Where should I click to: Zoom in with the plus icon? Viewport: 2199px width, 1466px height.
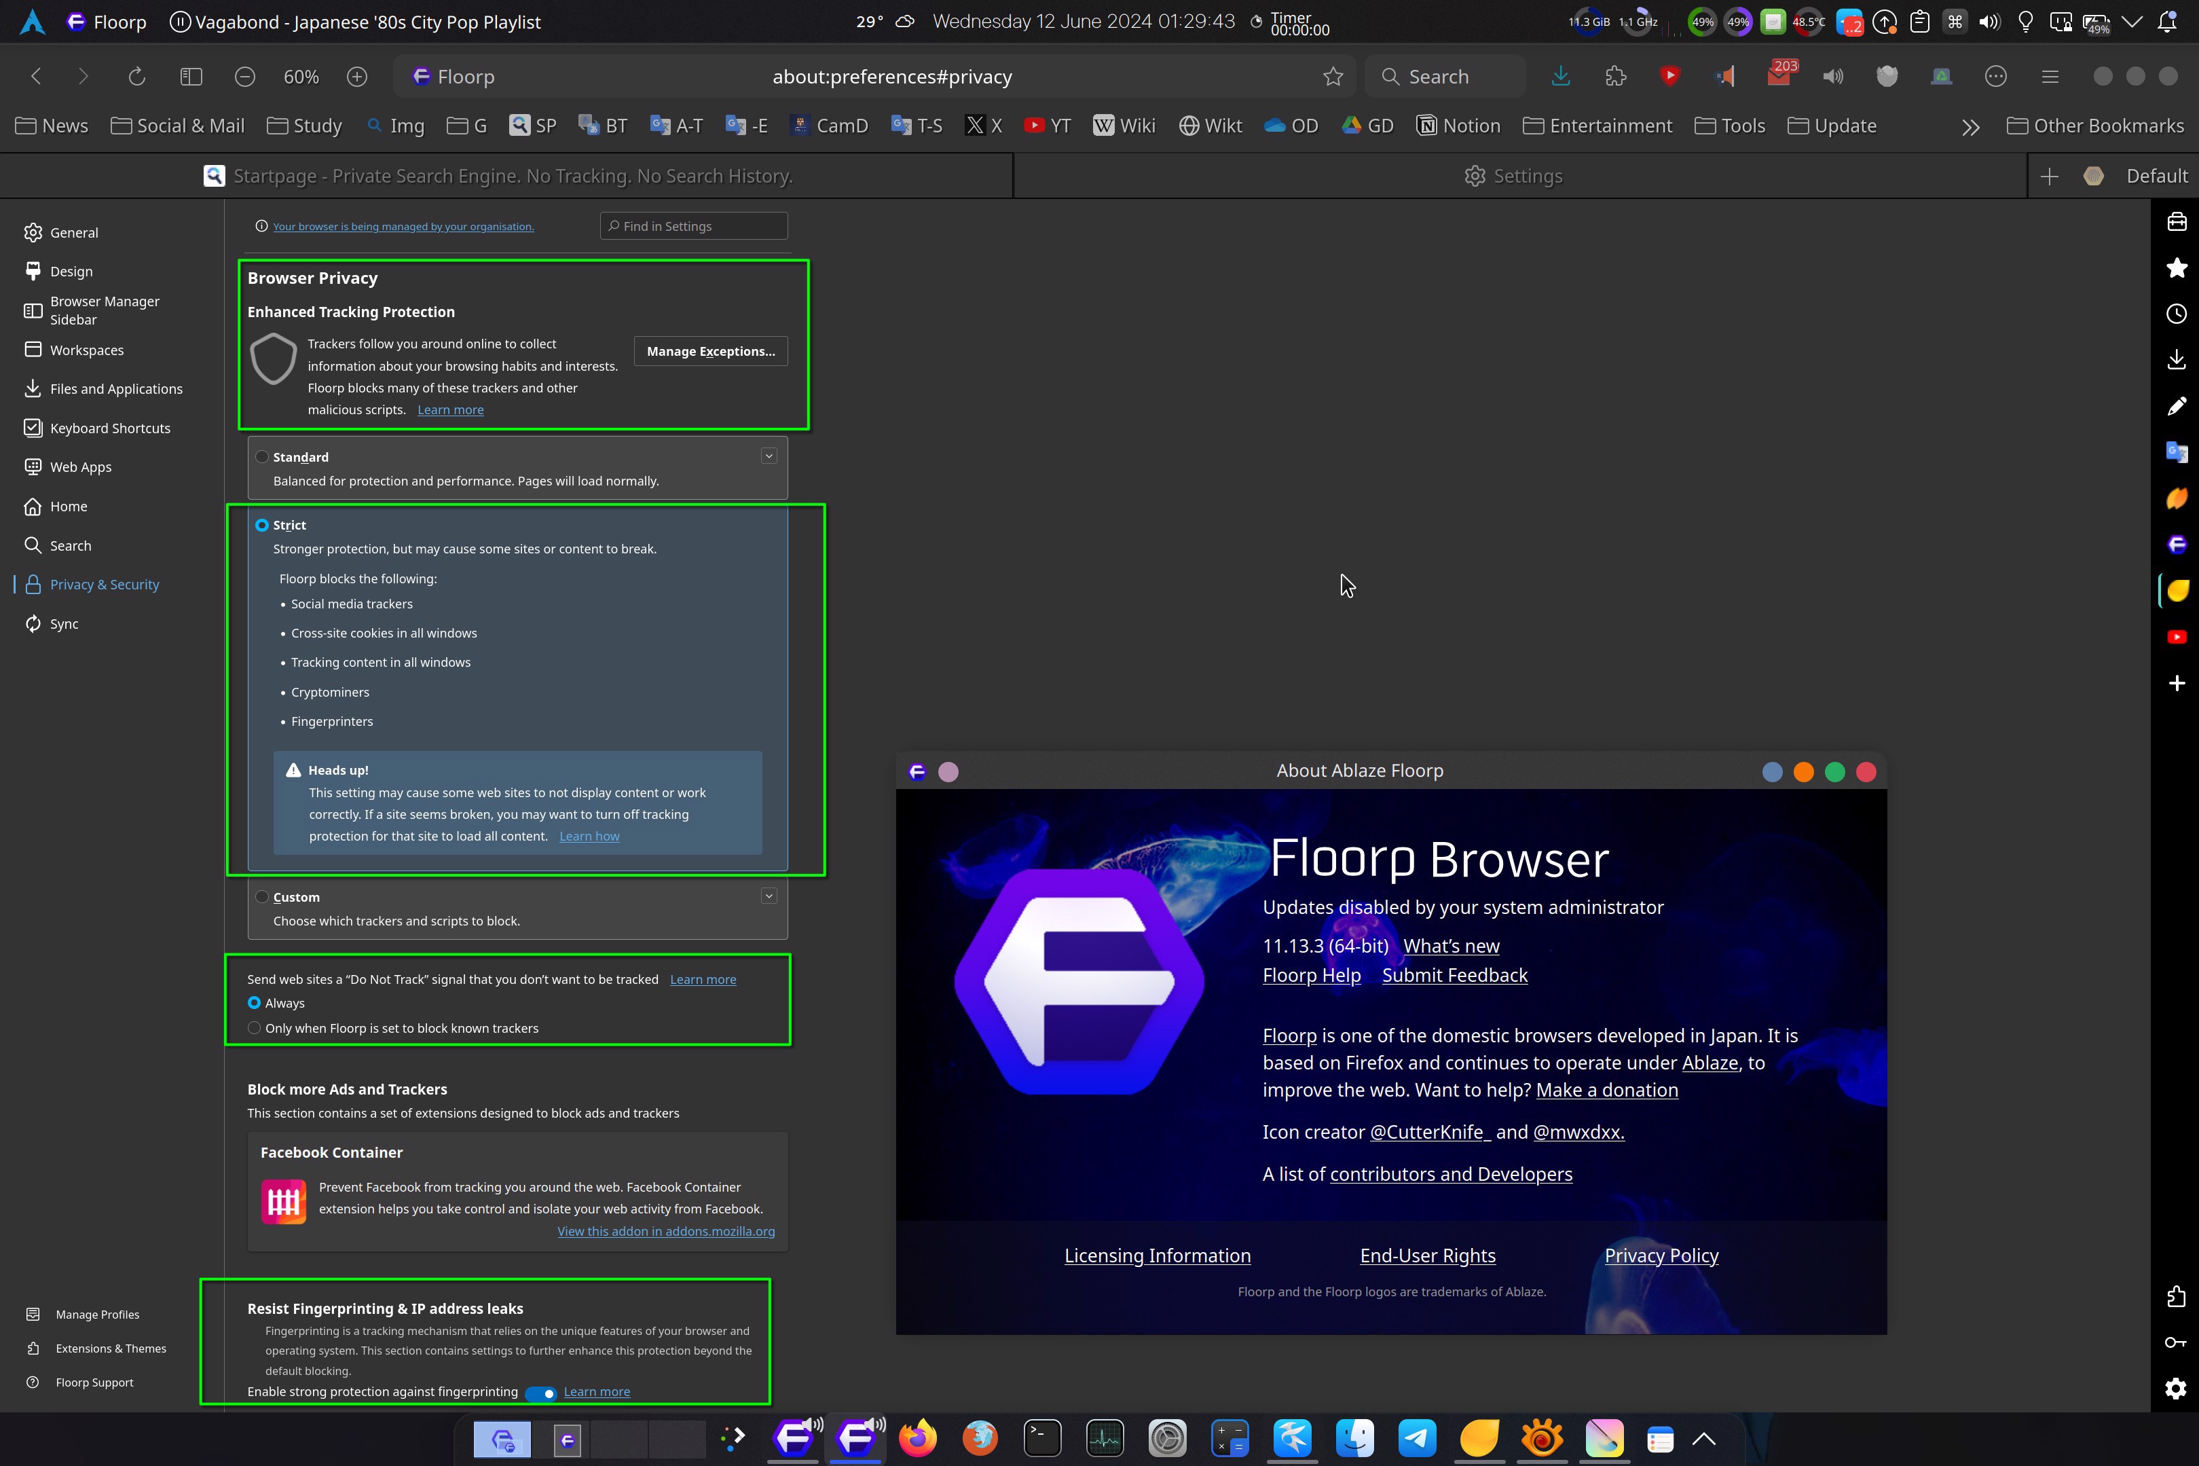[357, 77]
